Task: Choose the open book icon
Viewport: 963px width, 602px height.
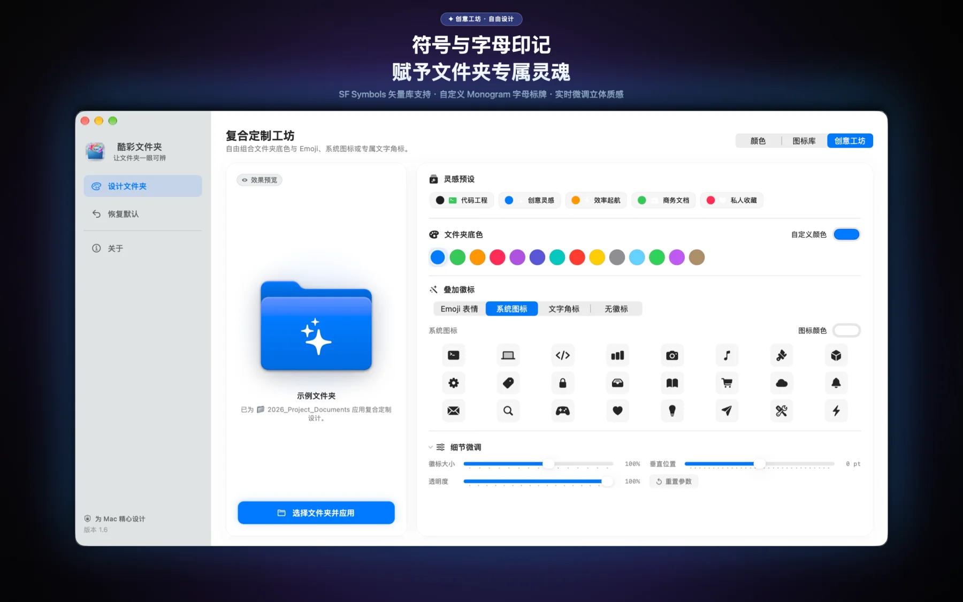Action: point(672,383)
